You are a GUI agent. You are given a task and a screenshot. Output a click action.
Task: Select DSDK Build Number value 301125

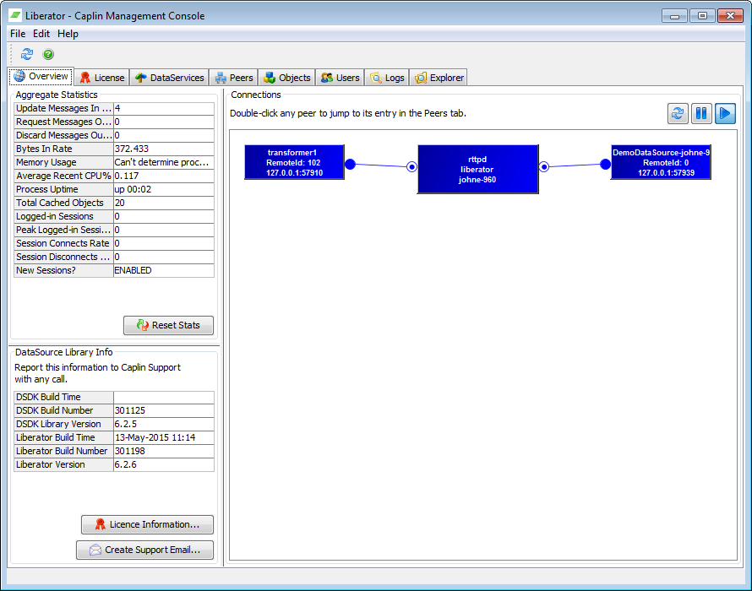click(x=164, y=410)
